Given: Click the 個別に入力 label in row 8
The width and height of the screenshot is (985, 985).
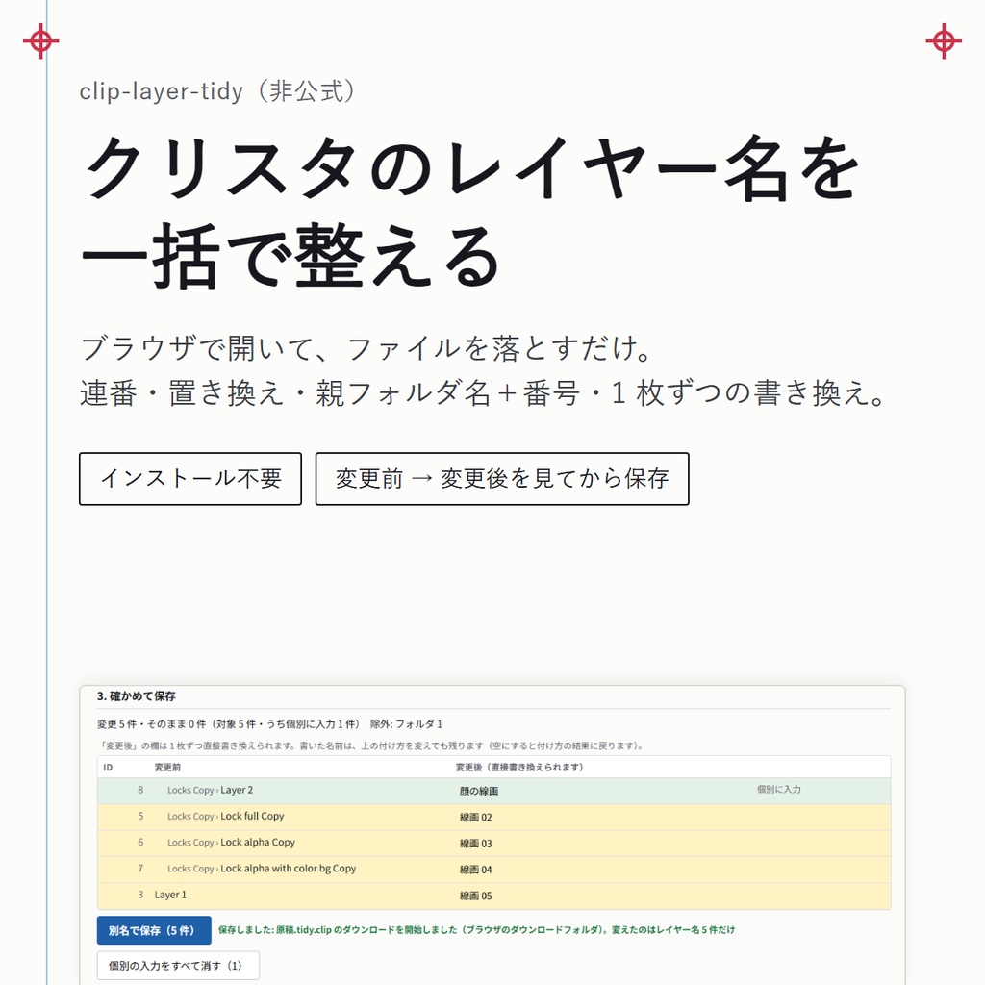Looking at the screenshot, I should click(x=779, y=790).
